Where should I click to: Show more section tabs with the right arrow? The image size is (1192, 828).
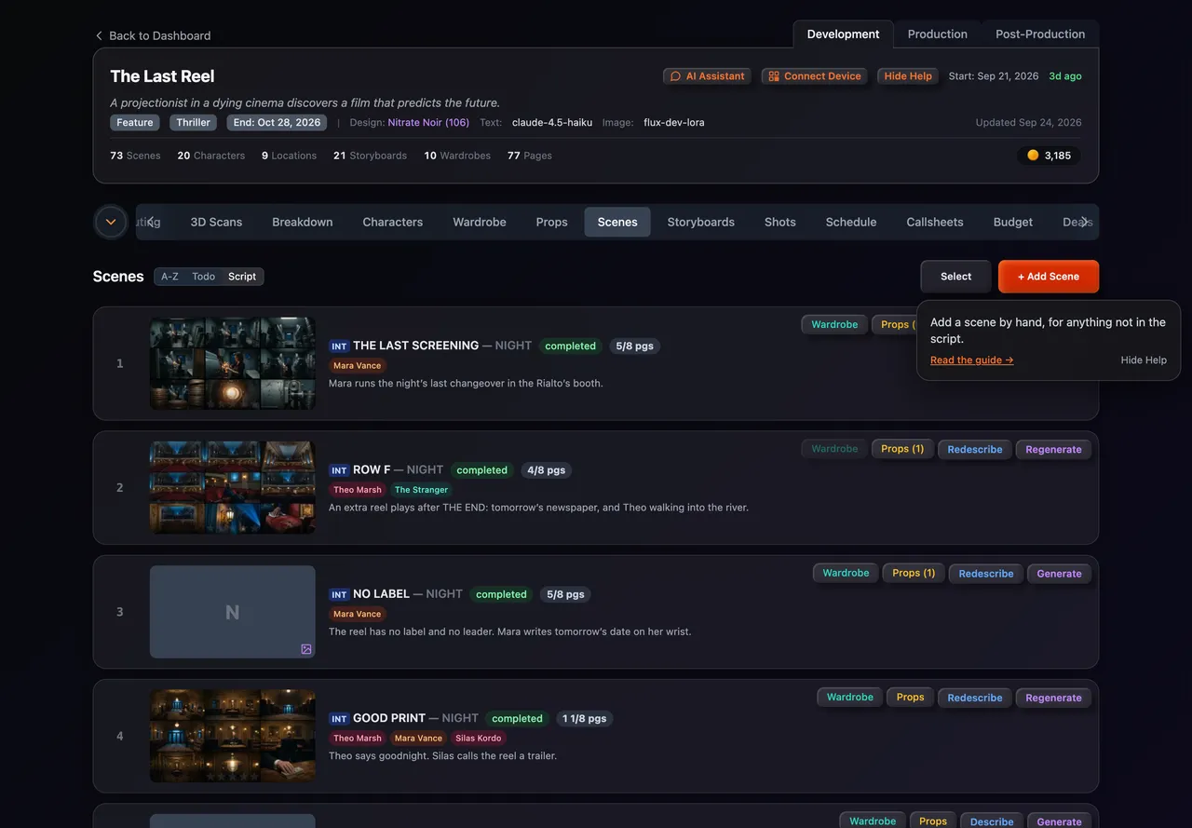1084,222
